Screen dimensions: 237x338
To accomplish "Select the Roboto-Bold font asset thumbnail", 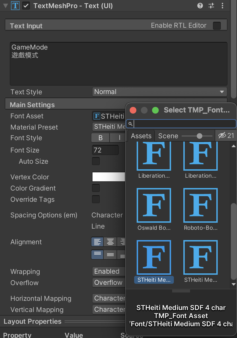I will click(x=200, y=206).
